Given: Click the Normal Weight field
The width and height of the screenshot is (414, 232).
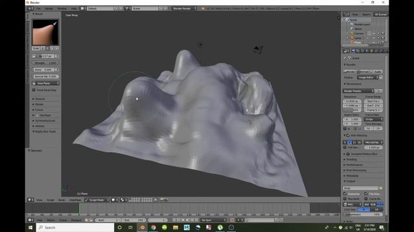Looking at the screenshot, I should pyautogui.click(x=45, y=76).
